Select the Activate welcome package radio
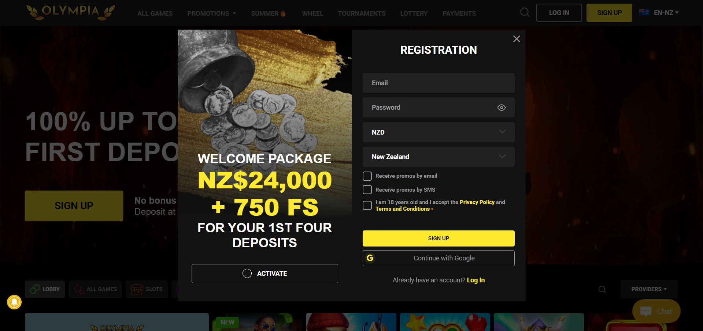The height and width of the screenshot is (331, 703). tap(247, 274)
